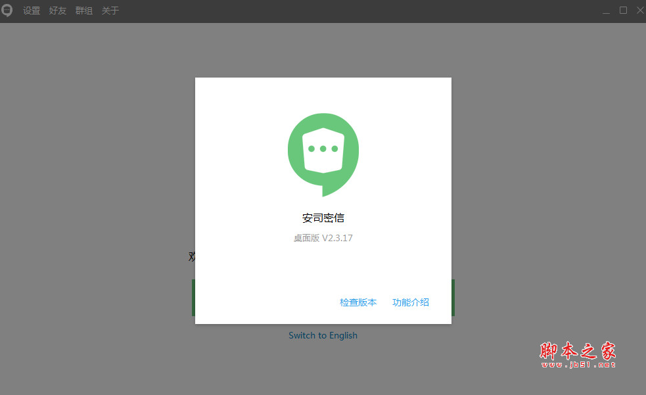Click the 脚本之家 watermark logo

coord(578,350)
